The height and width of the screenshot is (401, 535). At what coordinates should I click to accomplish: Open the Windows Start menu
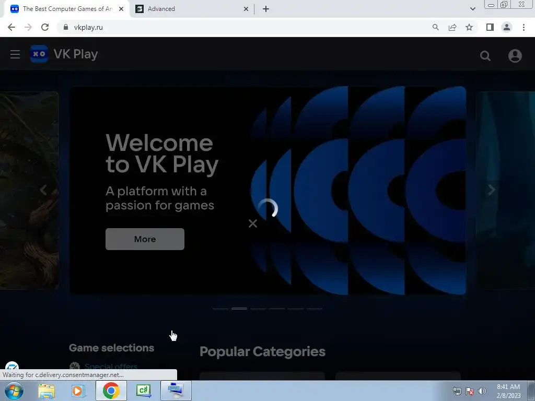[x=14, y=391]
